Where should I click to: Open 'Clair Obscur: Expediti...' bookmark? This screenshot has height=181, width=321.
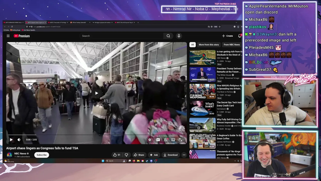pyautogui.click(x=29, y=30)
